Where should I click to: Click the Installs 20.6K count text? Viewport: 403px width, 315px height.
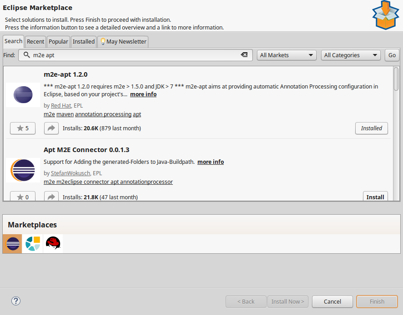tap(102, 128)
